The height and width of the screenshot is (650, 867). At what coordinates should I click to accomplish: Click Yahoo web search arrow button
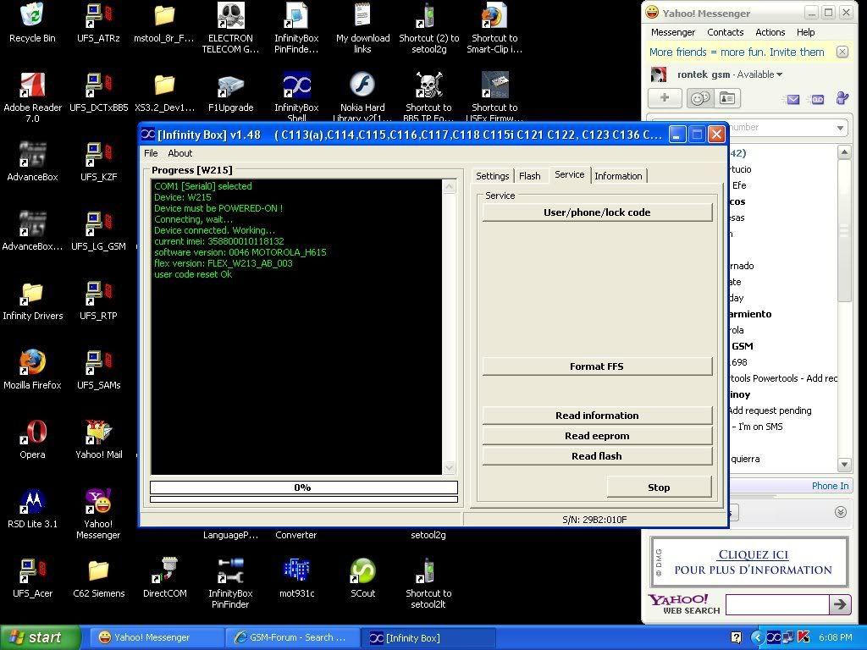tap(840, 604)
